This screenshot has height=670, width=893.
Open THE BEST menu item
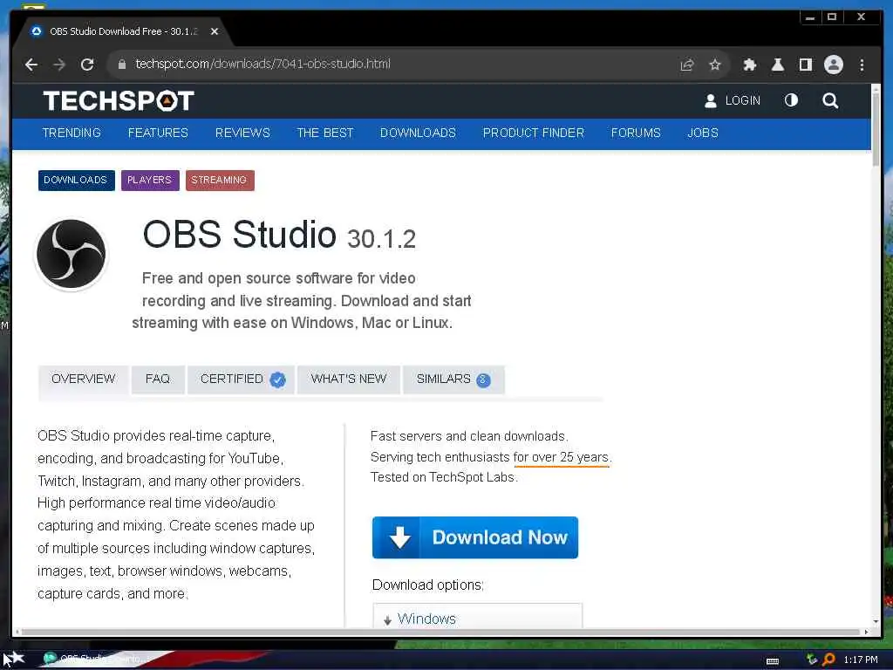pos(324,133)
